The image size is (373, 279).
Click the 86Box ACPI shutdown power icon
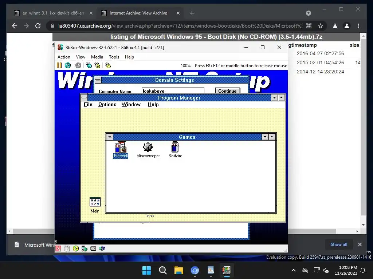[78, 65]
